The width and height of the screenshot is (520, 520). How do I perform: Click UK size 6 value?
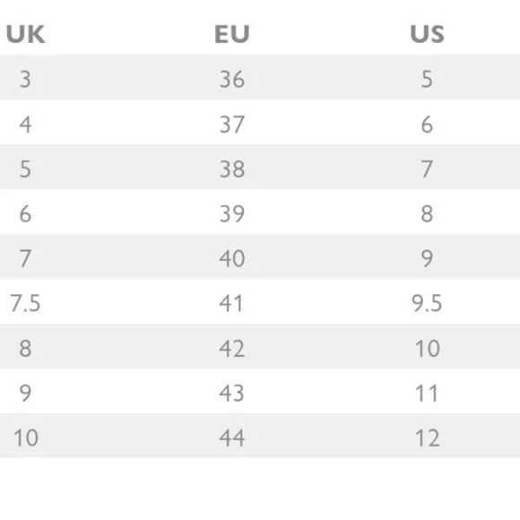pos(25,214)
